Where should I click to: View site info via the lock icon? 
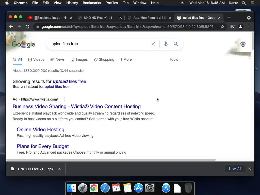coord(38,27)
